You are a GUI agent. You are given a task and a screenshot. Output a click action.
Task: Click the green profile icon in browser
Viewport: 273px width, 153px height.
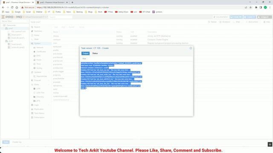point(265,8)
